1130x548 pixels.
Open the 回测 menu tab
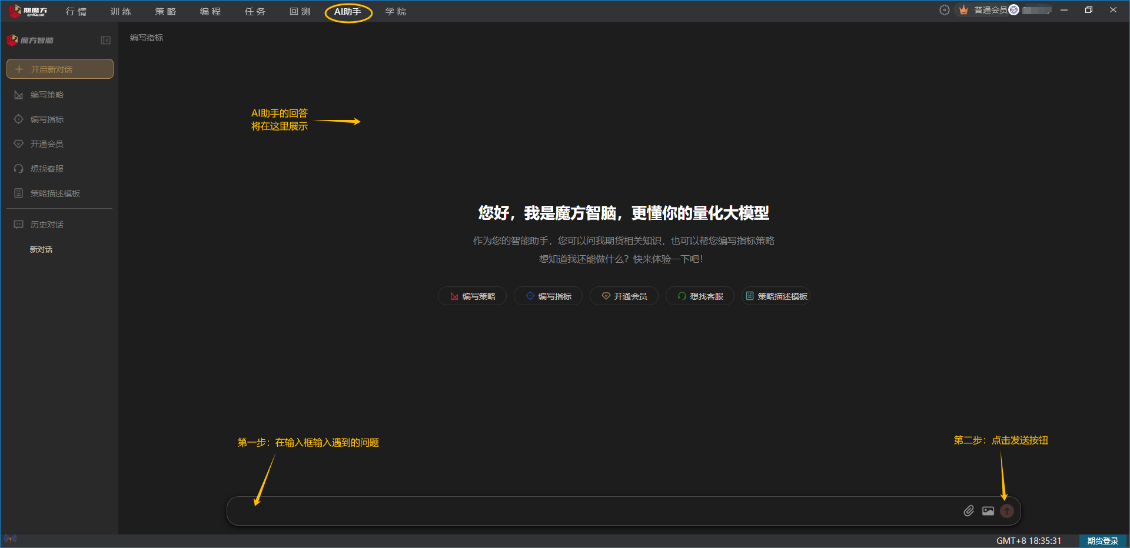300,12
